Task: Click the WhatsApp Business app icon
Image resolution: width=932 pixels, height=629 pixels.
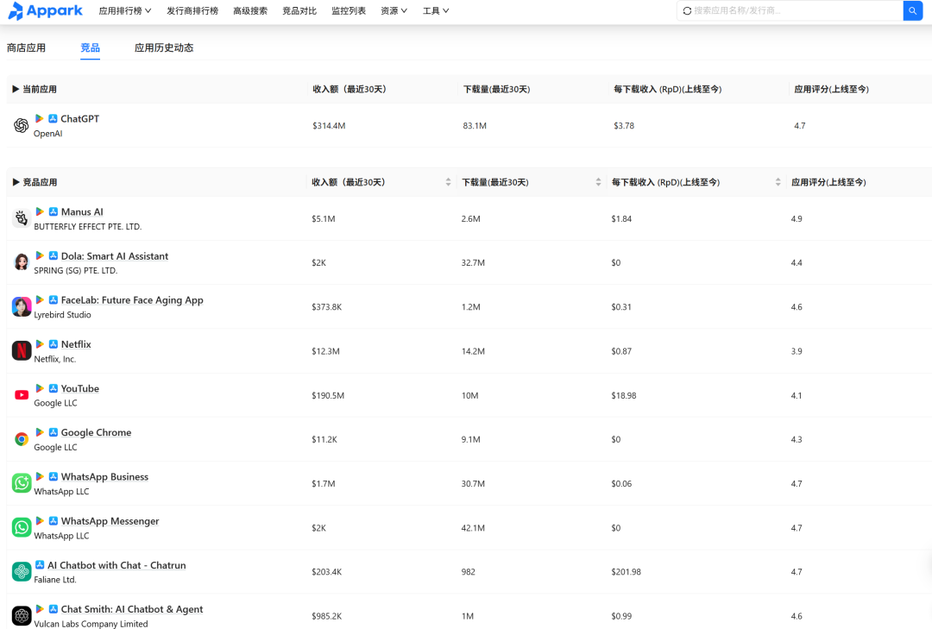Action: [x=22, y=483]
